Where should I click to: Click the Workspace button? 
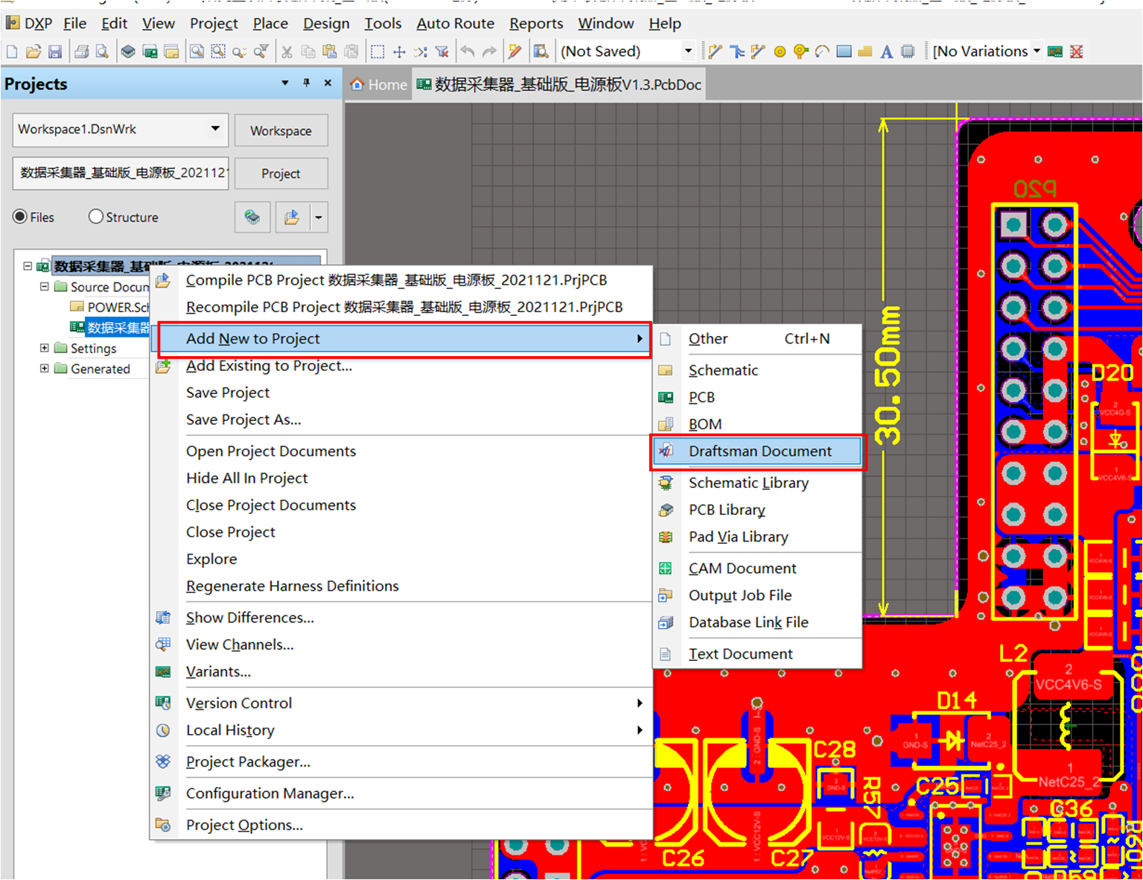pos(281,130)
